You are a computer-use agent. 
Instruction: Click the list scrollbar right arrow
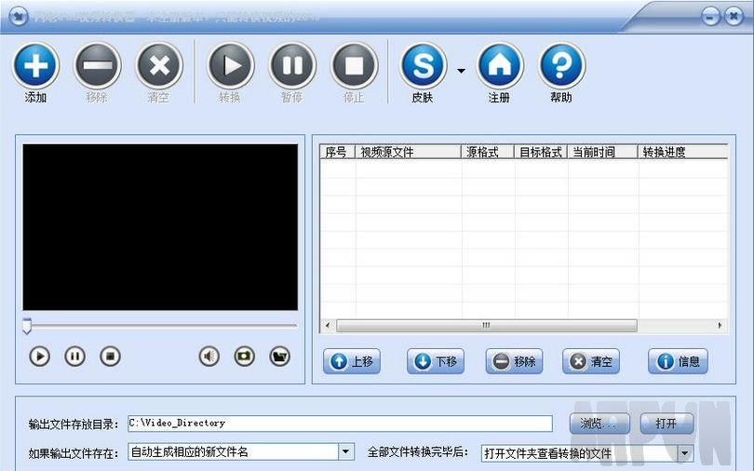pyautogui.click(x=720, y=326)
